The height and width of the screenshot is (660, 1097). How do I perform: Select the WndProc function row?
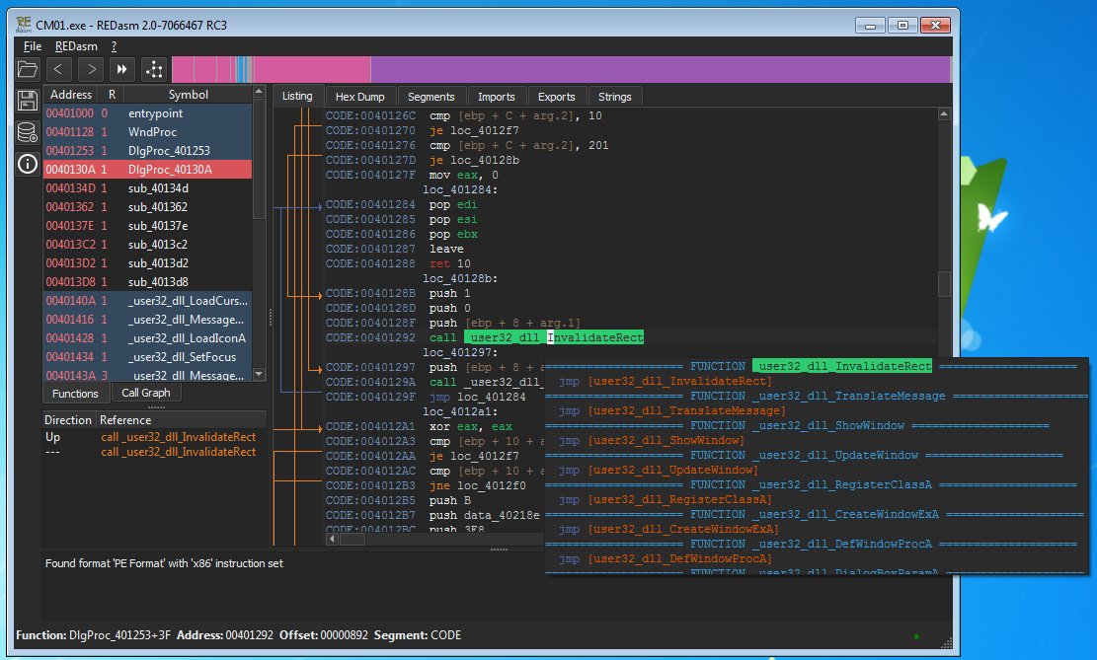click(x=148, y=132)
